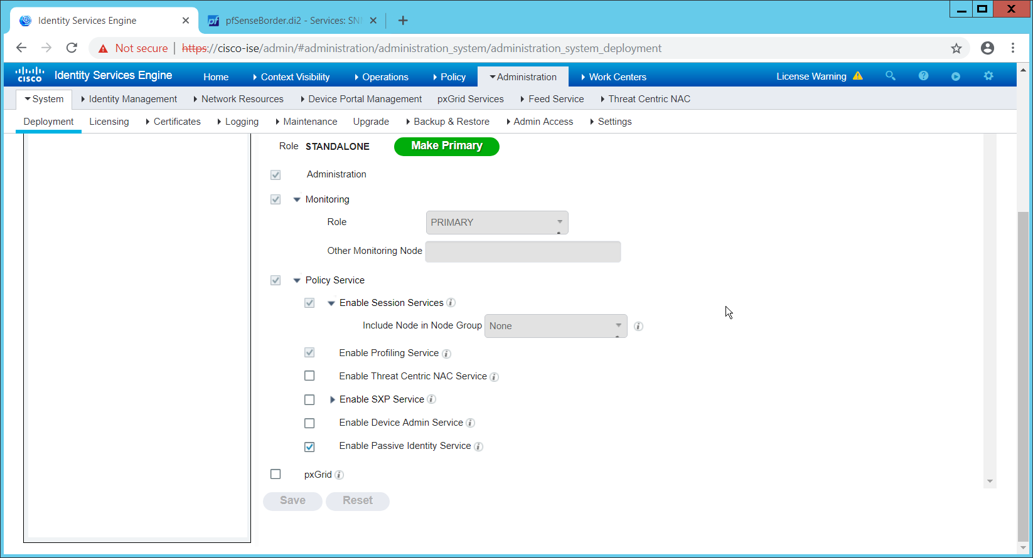Open the Backup & Restore tab
Image resolution: width=1033 pixels, height=558 pixels.
click(447, 122)
